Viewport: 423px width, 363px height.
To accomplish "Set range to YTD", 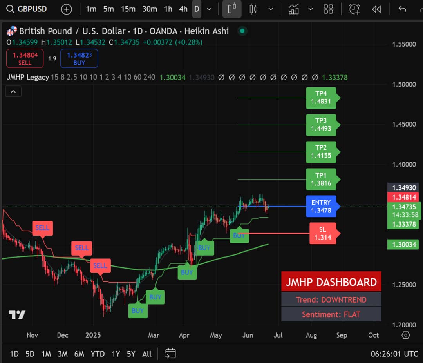I will [98, 354].
